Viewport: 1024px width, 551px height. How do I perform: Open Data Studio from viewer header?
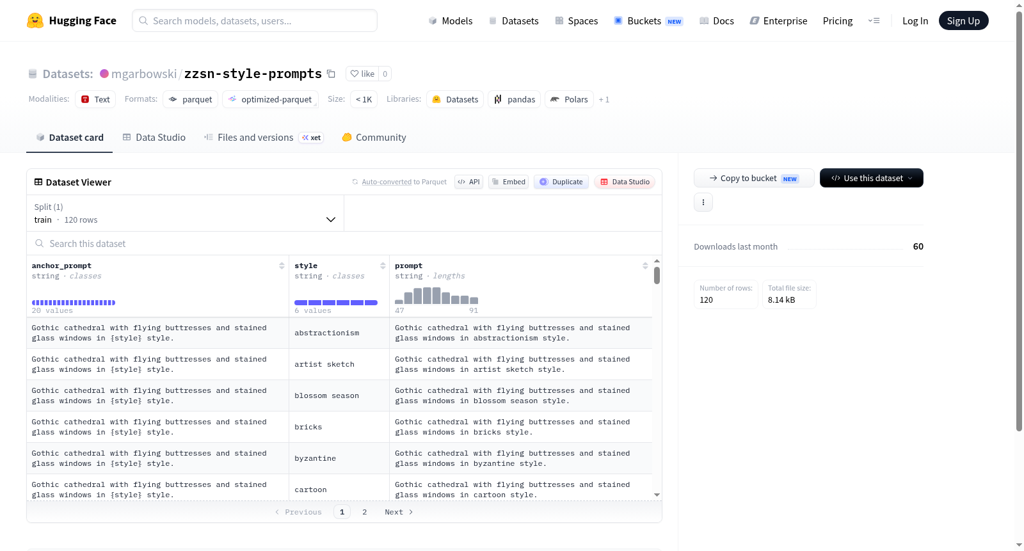pos(625,182)
